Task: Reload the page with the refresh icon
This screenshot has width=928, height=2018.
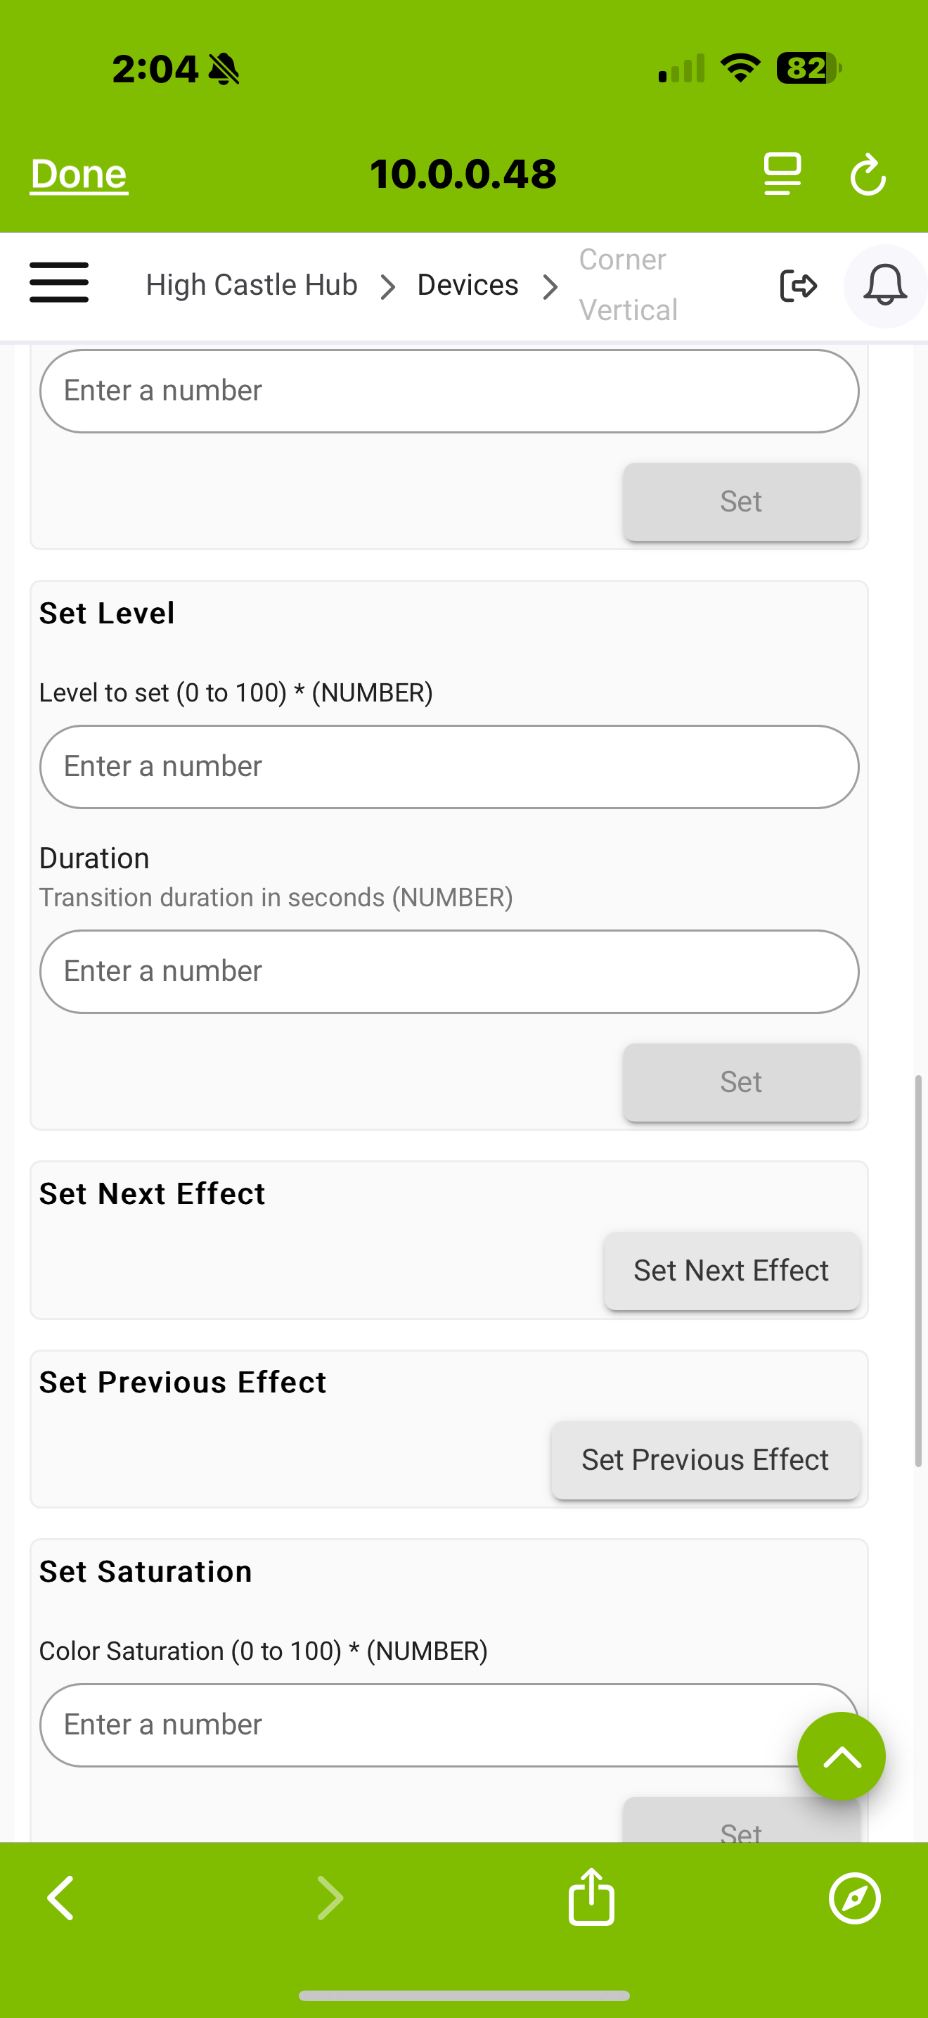Action: point(868,174)
